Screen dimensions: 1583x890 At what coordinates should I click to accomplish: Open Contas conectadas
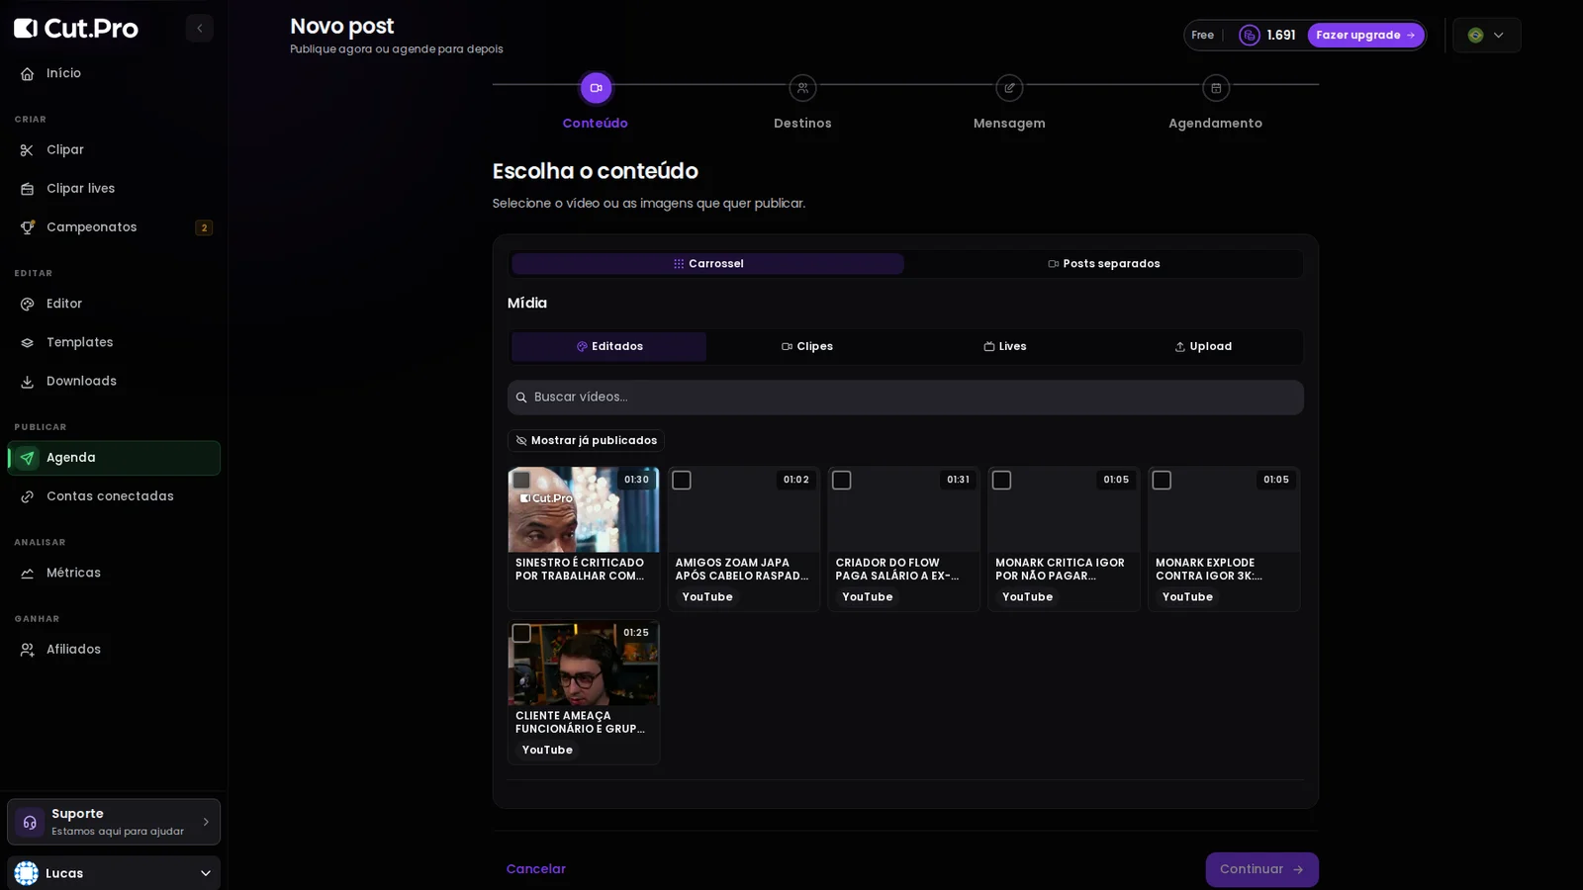[114, 496]
